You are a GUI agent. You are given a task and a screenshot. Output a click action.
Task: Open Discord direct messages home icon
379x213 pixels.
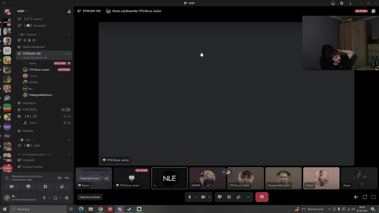pos(7,11)
